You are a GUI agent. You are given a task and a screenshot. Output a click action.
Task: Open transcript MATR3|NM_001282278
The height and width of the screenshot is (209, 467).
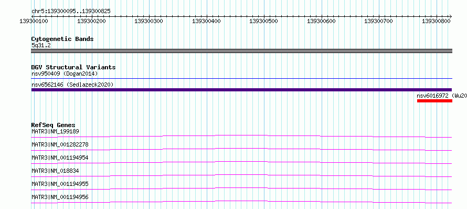[x=60, y=145]
